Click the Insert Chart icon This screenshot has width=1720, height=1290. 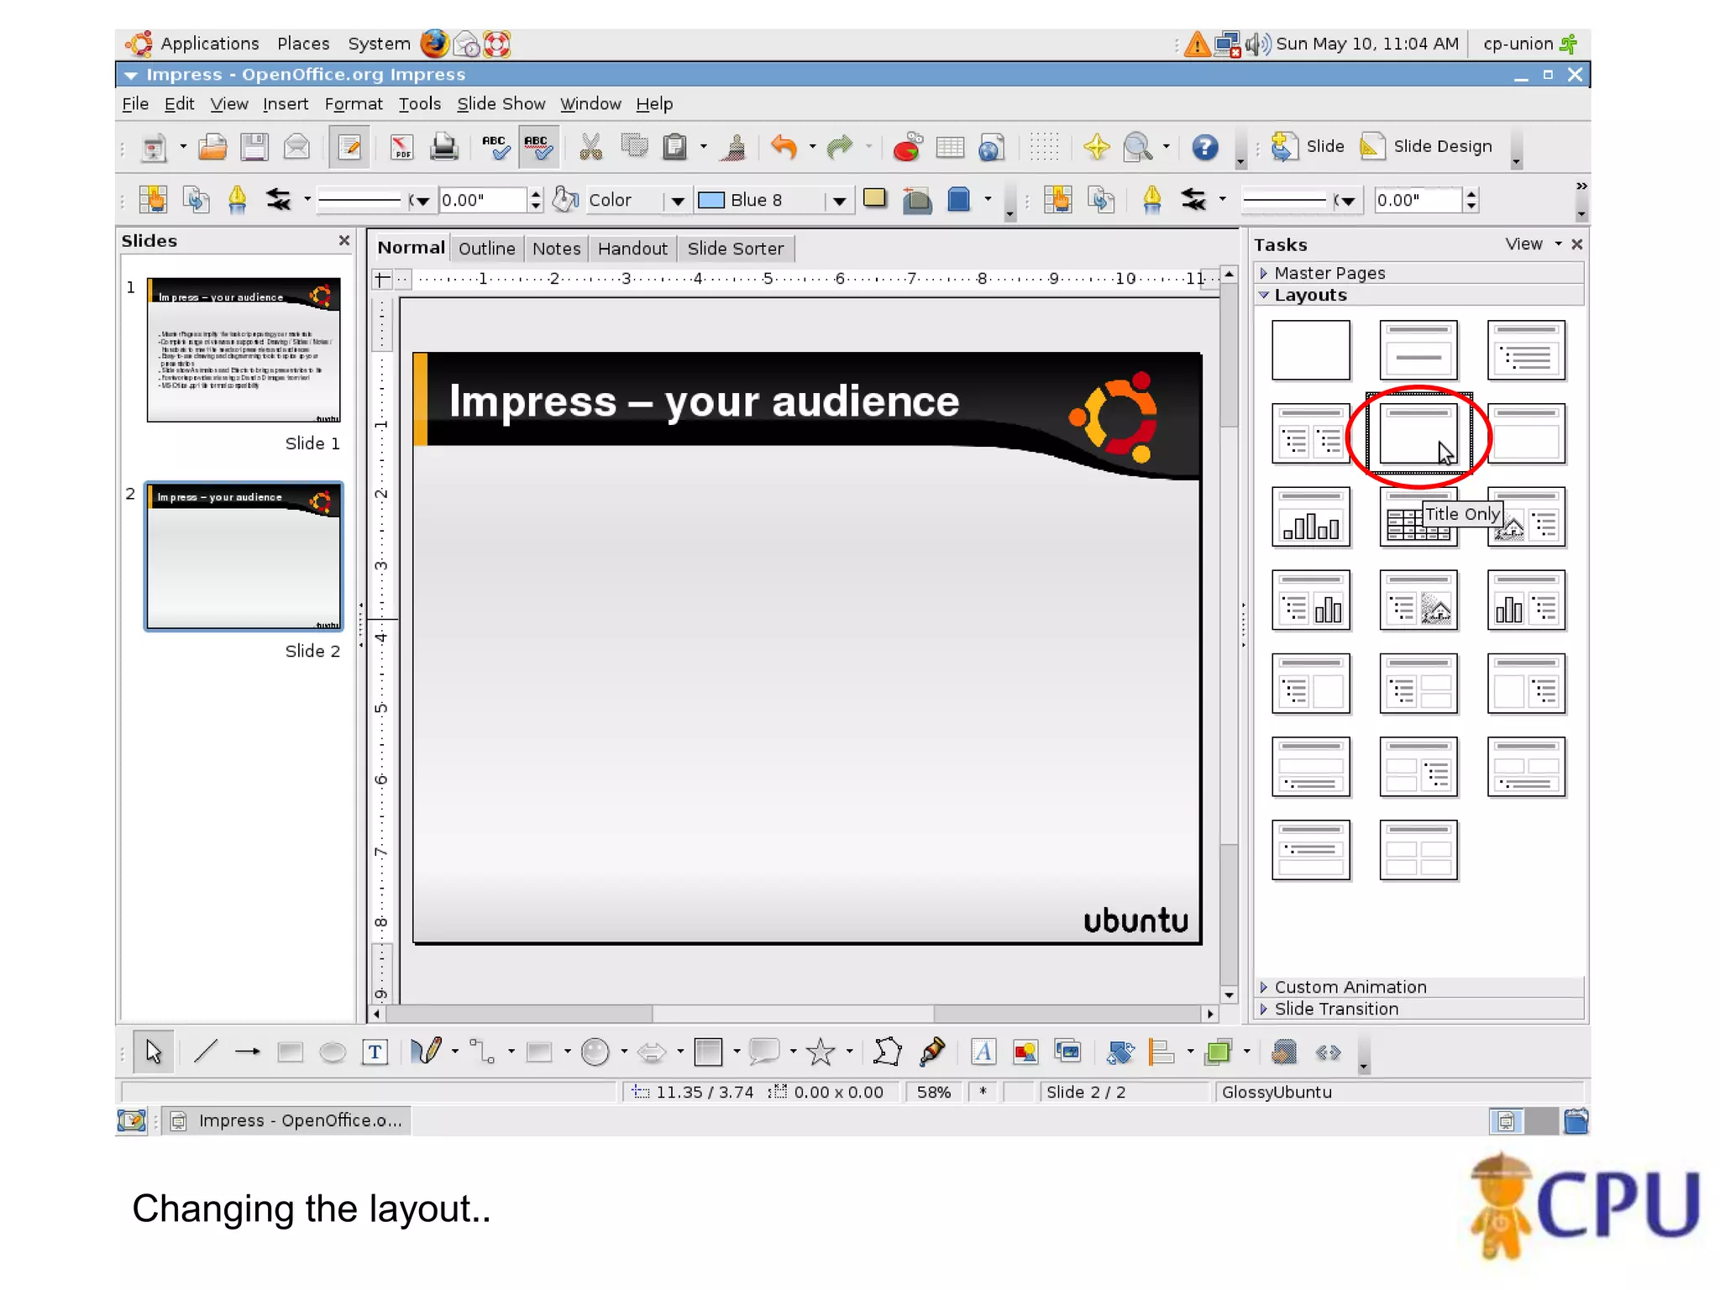pyautogui.click(x=908, y=148)
